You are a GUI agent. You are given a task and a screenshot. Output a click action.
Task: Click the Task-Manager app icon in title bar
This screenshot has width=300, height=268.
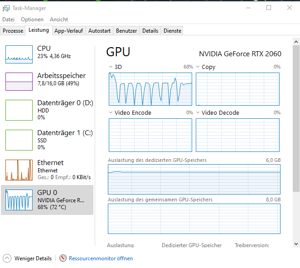tap(6, 8)
